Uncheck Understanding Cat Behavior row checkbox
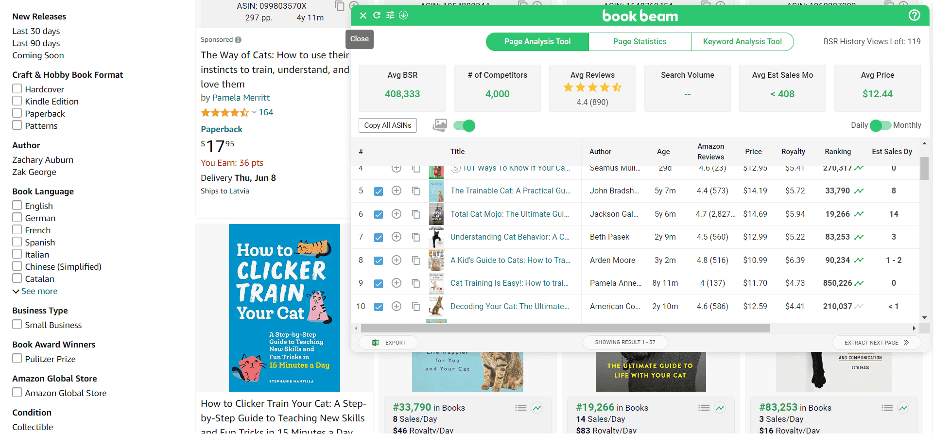Screen dimensions: 933x434 [x=379, y=237]
